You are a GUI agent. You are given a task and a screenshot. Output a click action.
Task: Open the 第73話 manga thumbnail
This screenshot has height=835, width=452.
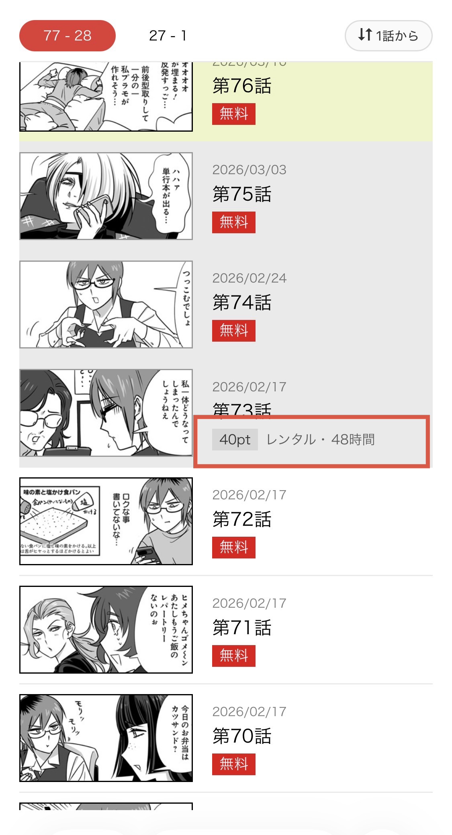tap(106, 413)
